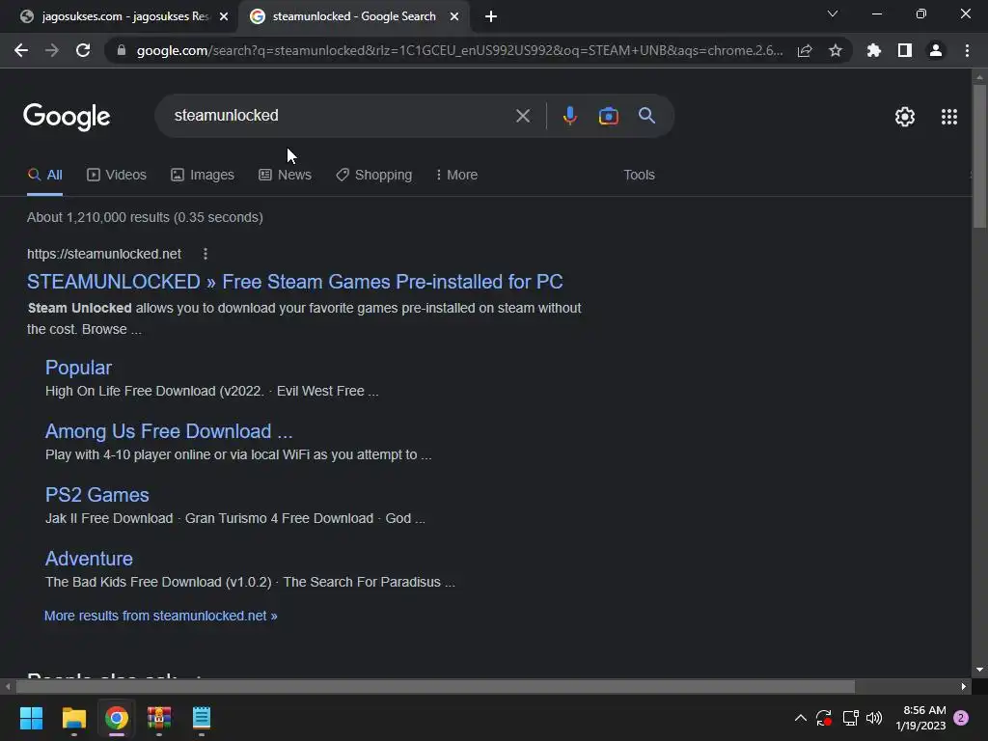Open taskbar clock showing 8:56 AM
988x741 pixels.
coord(920,718)
